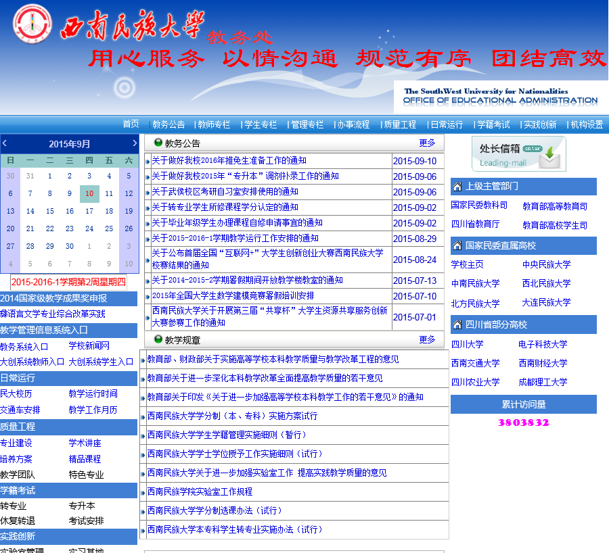Open 四川省教育厅 link
The height and width of the screenshot is (553, 609).
(475, 224)
